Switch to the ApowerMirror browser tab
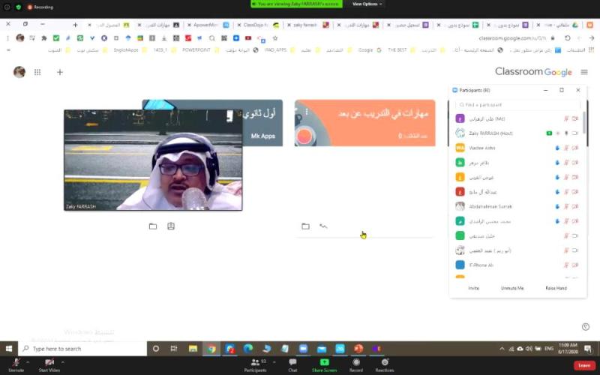The height and width of the screenshot is (375, 600). (208, 25)
